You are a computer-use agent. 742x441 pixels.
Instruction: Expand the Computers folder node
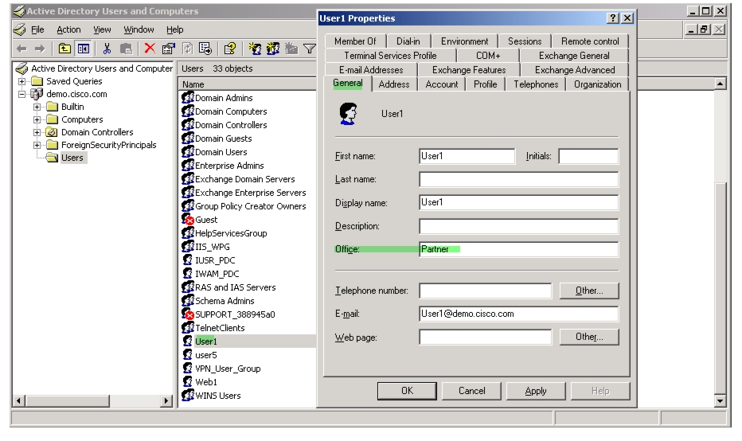pos(37,119)
